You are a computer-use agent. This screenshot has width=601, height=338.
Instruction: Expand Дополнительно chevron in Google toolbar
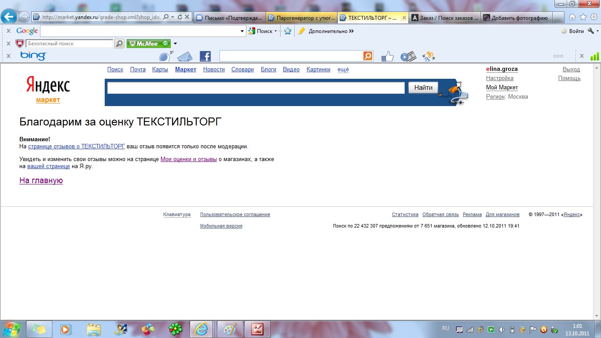[x=351, y=31]
